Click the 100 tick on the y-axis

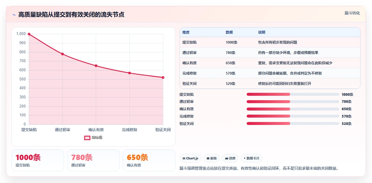point(22,115)
